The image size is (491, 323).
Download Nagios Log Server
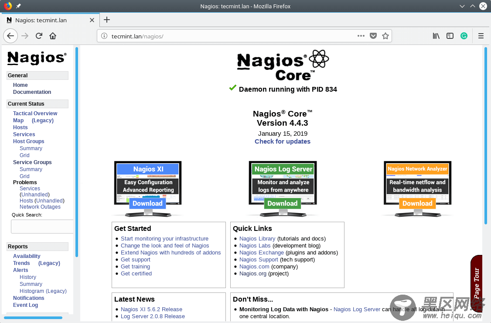pyautogui.click(x=283, y=203)
